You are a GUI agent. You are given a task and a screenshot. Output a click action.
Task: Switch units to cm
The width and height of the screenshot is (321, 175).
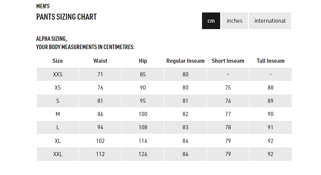point(211,21)
